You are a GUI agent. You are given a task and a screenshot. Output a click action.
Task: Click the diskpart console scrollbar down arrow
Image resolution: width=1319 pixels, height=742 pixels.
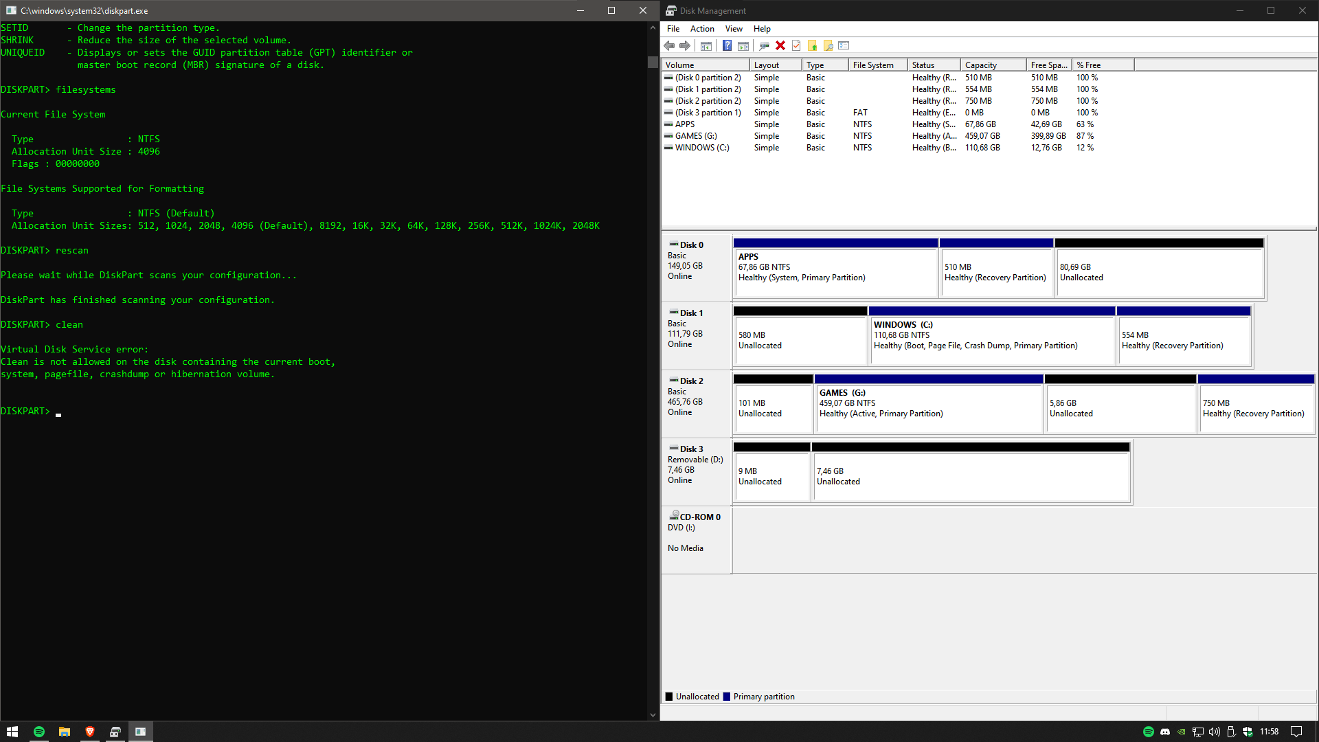tap(653, 715)
